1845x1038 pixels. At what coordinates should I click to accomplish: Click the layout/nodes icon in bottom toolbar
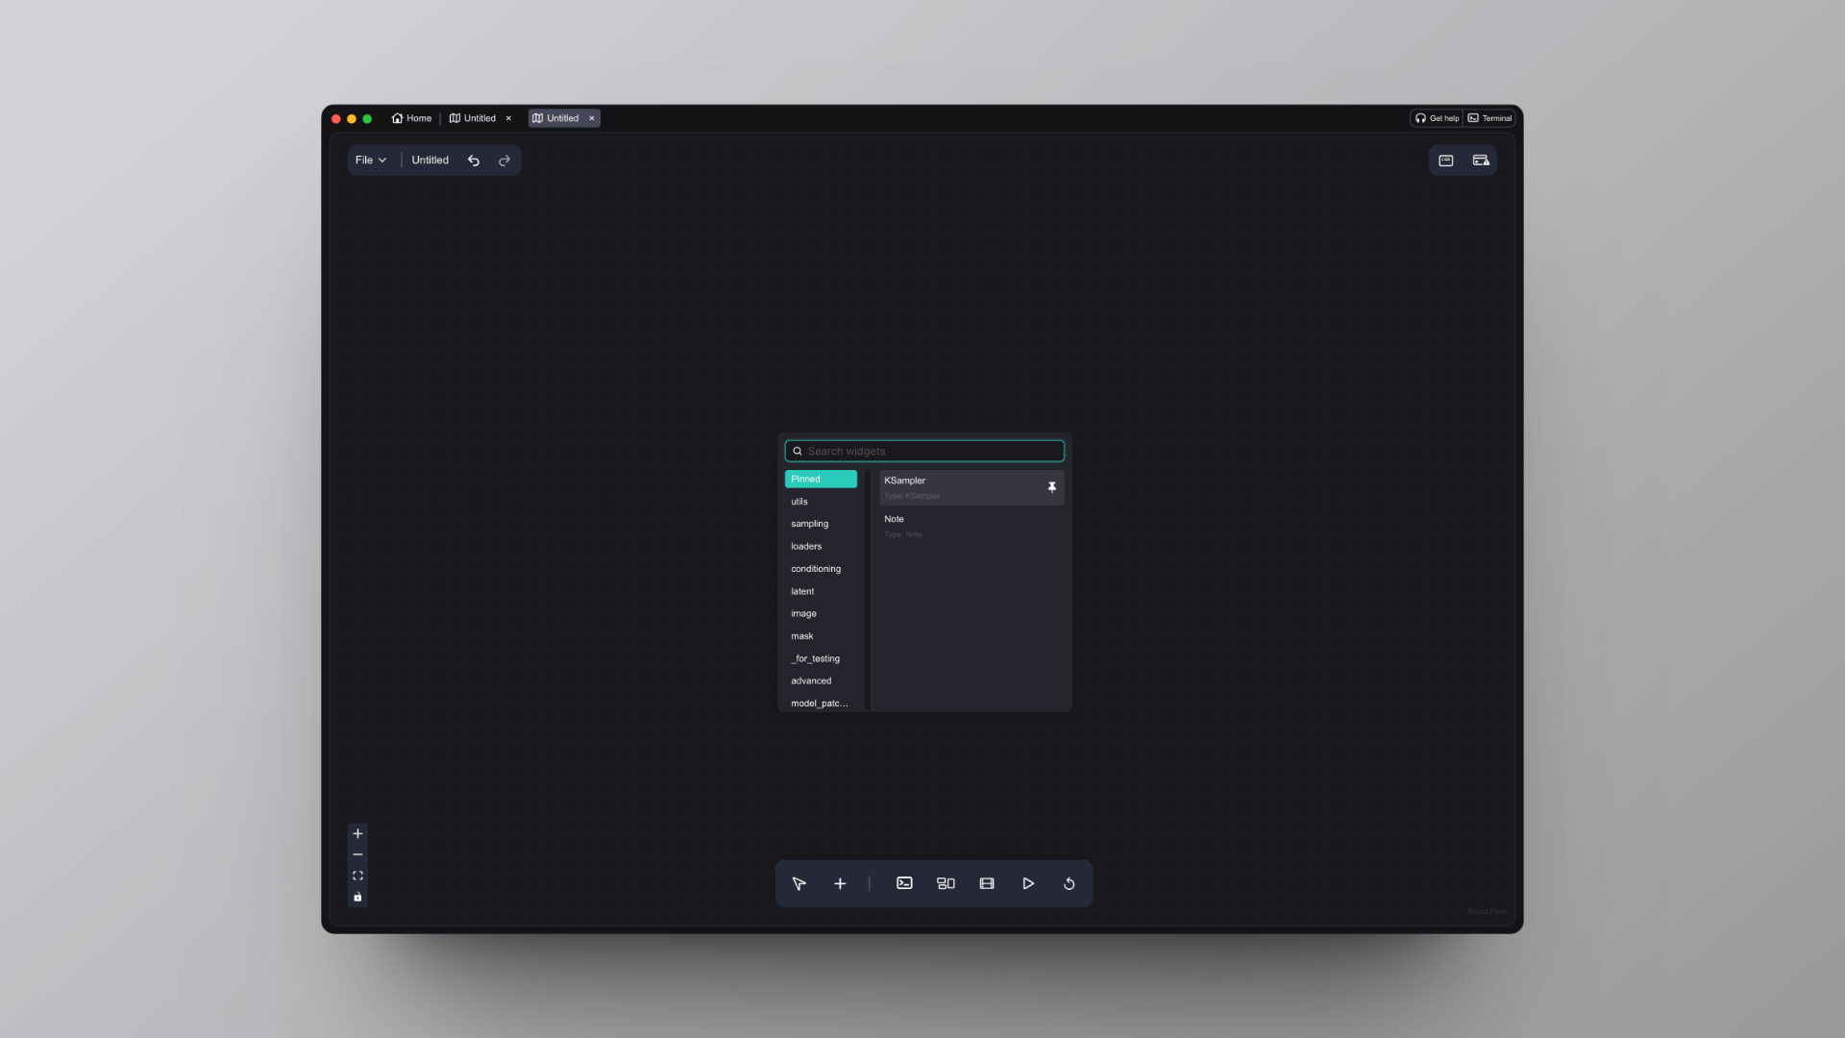[x=946, y=883]
